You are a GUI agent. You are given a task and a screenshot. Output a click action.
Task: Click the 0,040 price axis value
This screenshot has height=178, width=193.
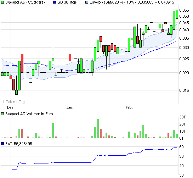(184, 30)
